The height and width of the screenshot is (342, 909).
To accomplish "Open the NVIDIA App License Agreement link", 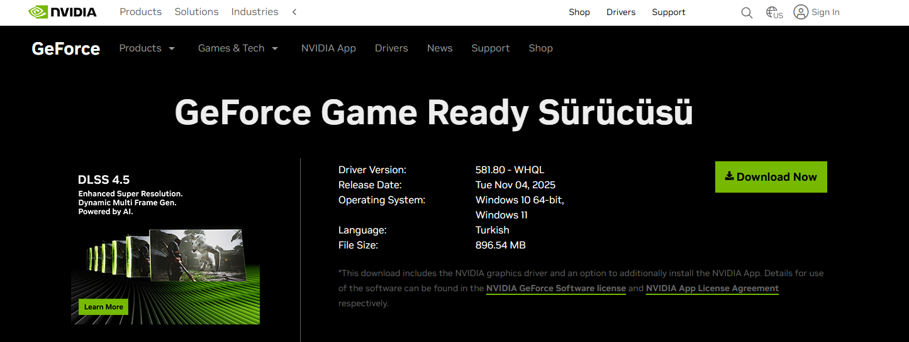I will (712, 289).
